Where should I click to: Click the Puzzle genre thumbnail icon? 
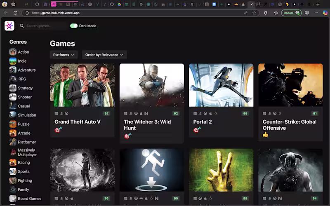[13, 124]
